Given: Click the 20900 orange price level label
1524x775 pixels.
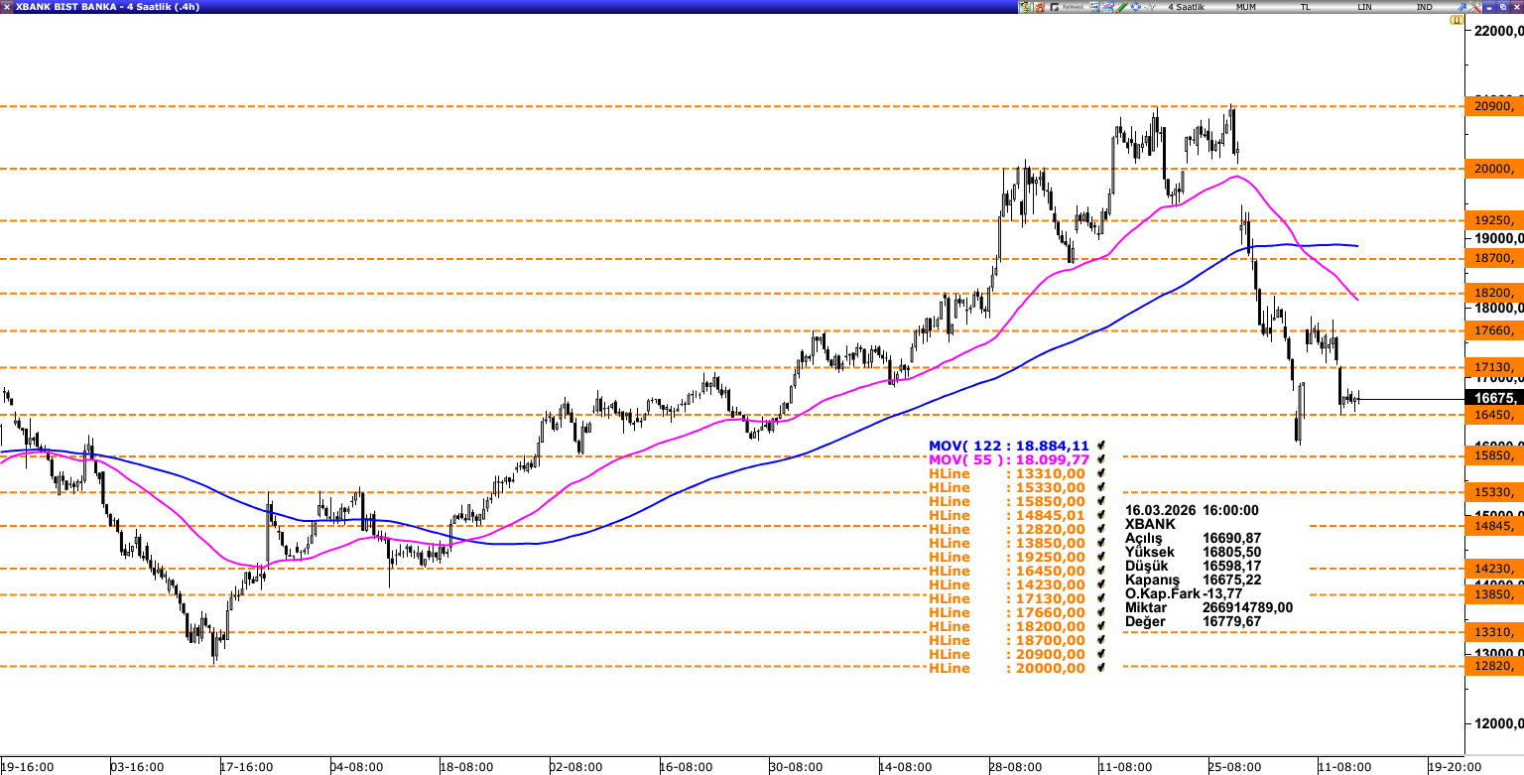Looking at the screenshot, I should coord(1492,106).
